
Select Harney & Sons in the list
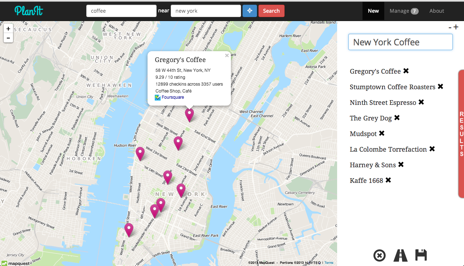pos(373,165)
